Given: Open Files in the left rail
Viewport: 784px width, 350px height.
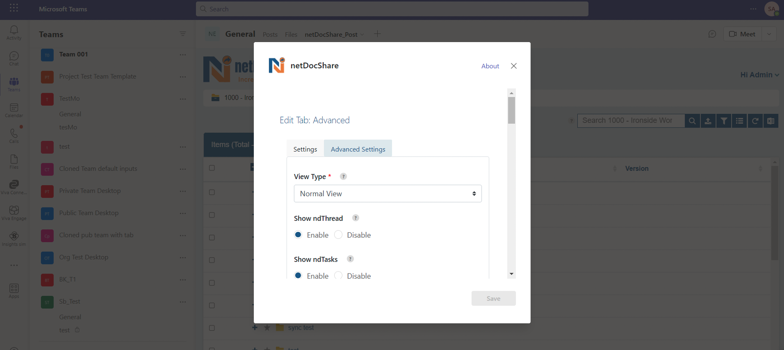Looking at the screenshot, I should 14,161.
